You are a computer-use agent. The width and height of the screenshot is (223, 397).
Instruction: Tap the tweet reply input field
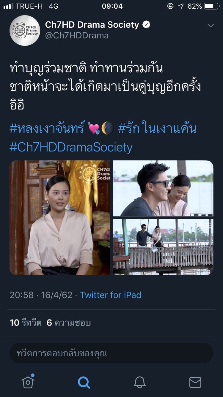click(x=111, y=353)
